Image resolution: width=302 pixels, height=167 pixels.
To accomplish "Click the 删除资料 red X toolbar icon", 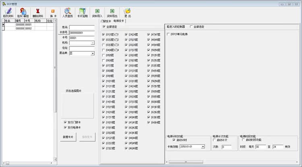I will (38, 13).
